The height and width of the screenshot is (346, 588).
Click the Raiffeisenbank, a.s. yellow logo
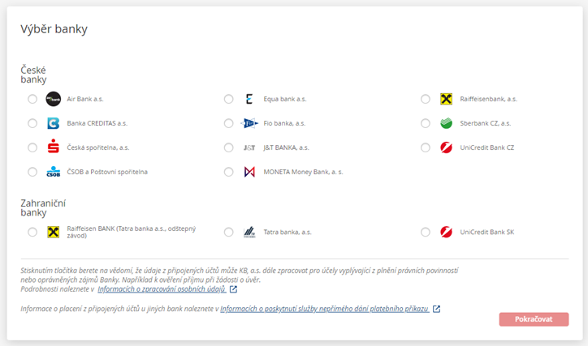(446, 99)
